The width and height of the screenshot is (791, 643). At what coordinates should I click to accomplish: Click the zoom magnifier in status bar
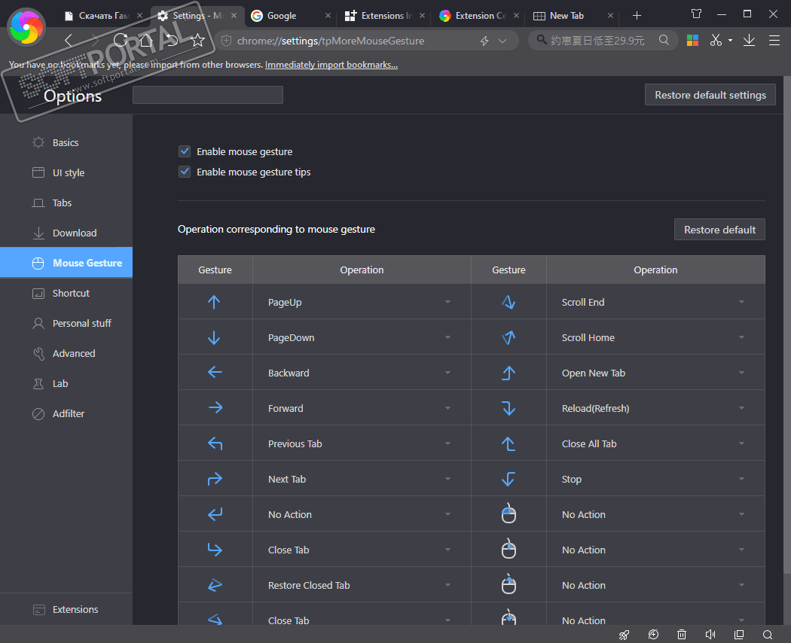coord(768,635)
